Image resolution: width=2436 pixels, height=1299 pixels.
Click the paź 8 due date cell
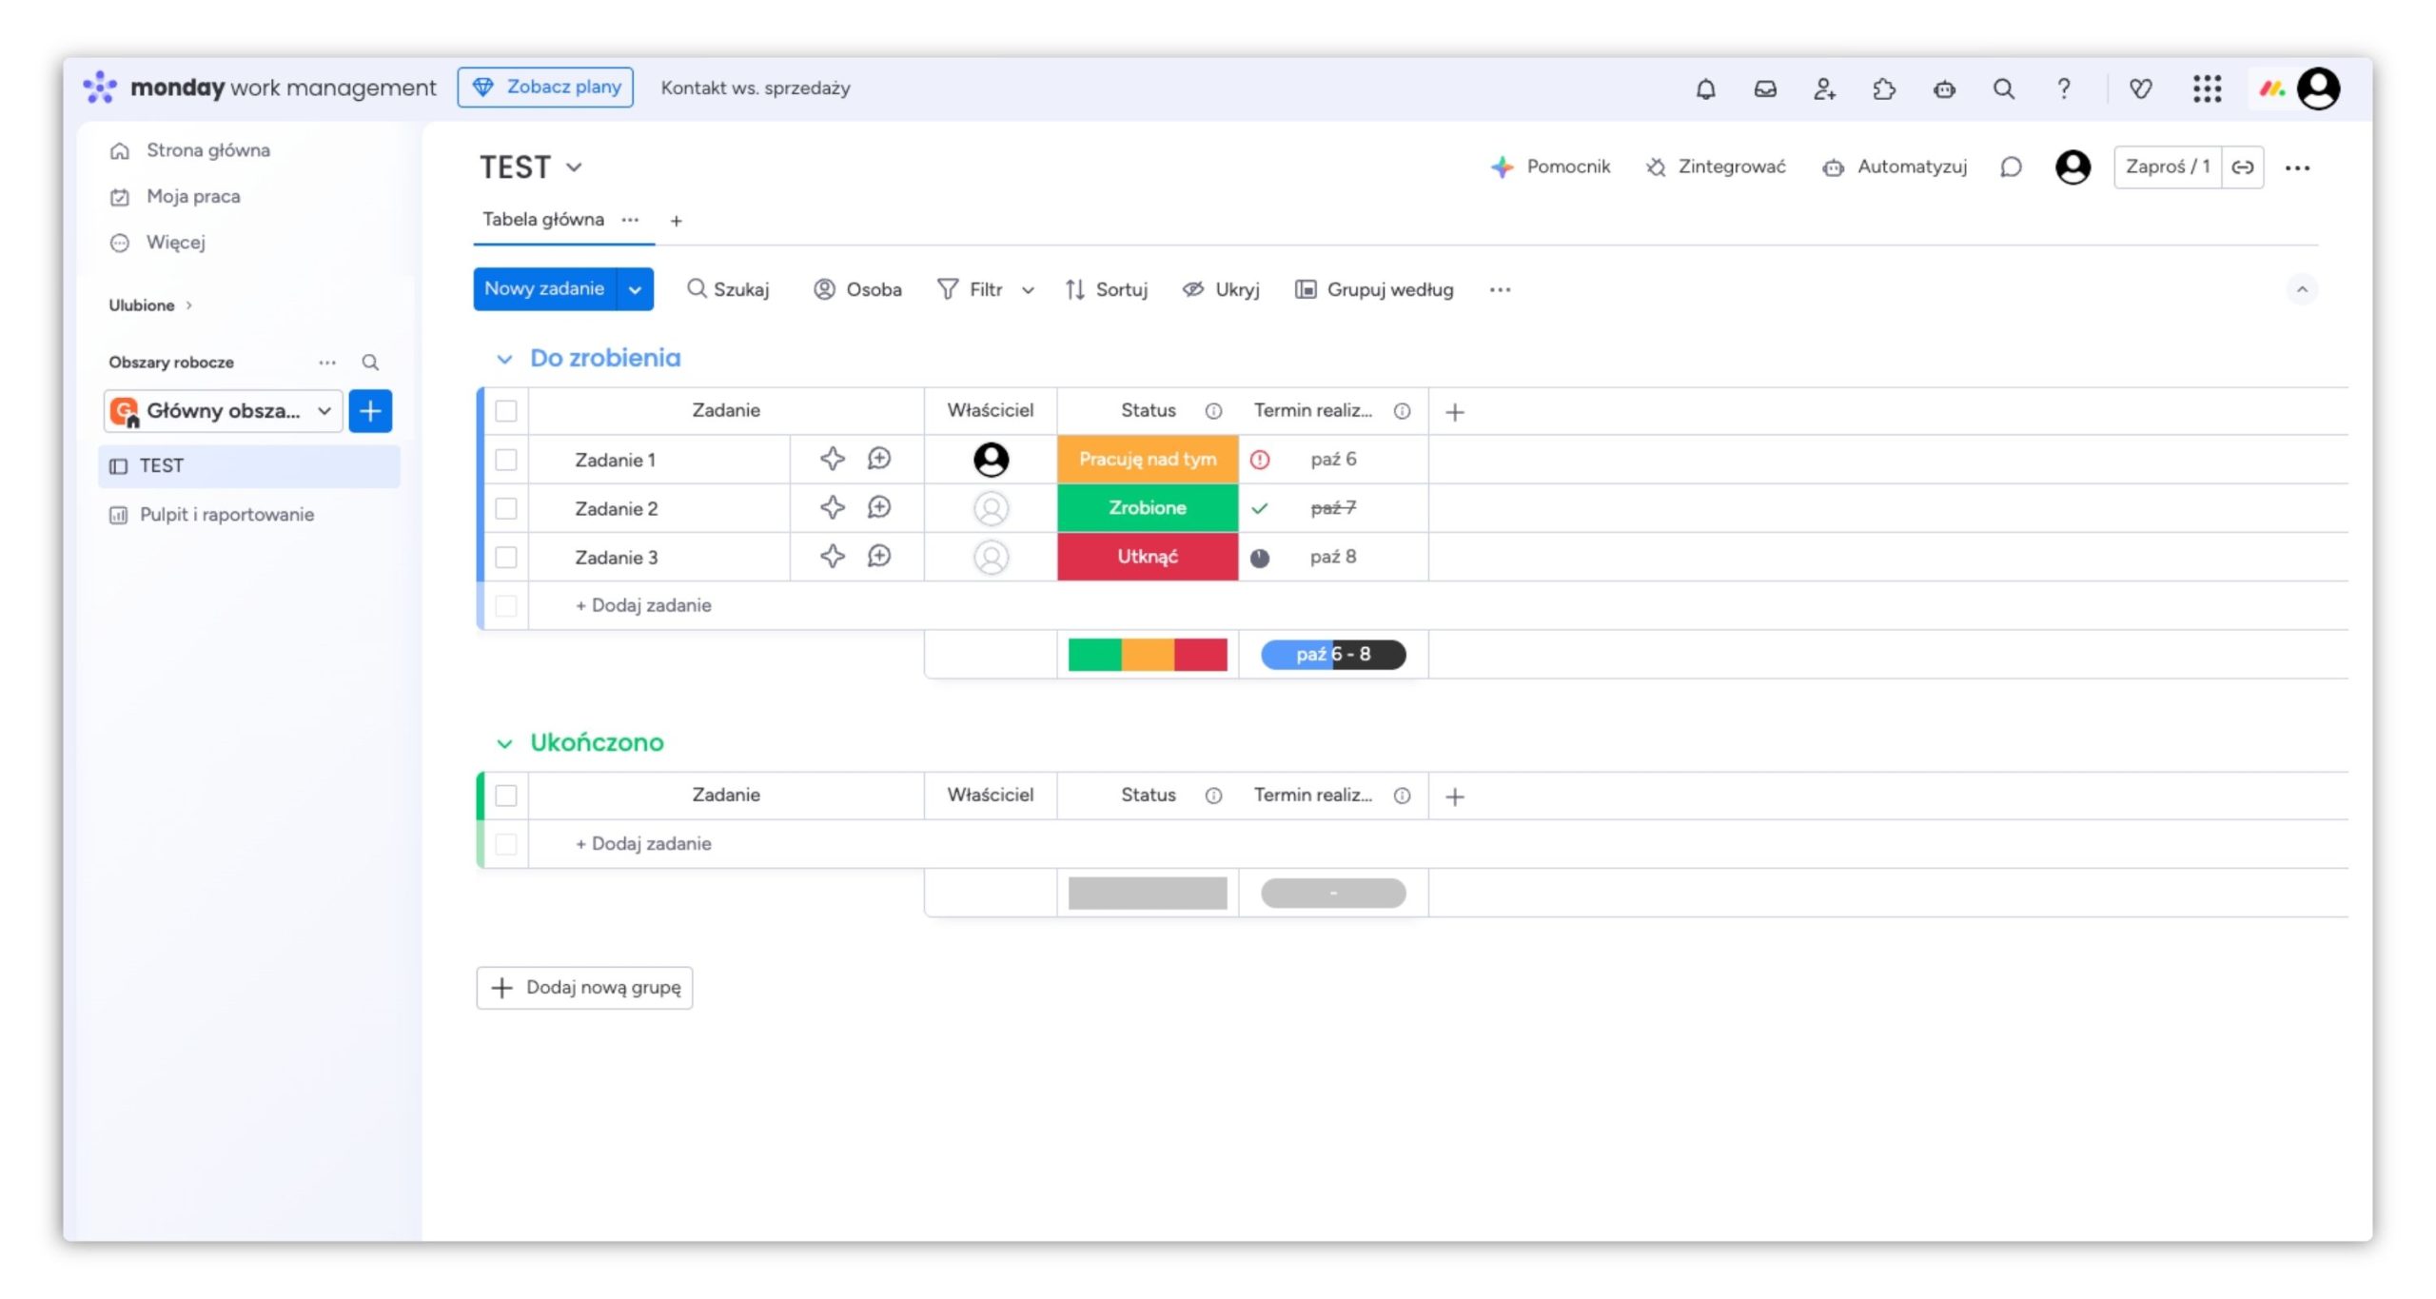pos(1332,557)
